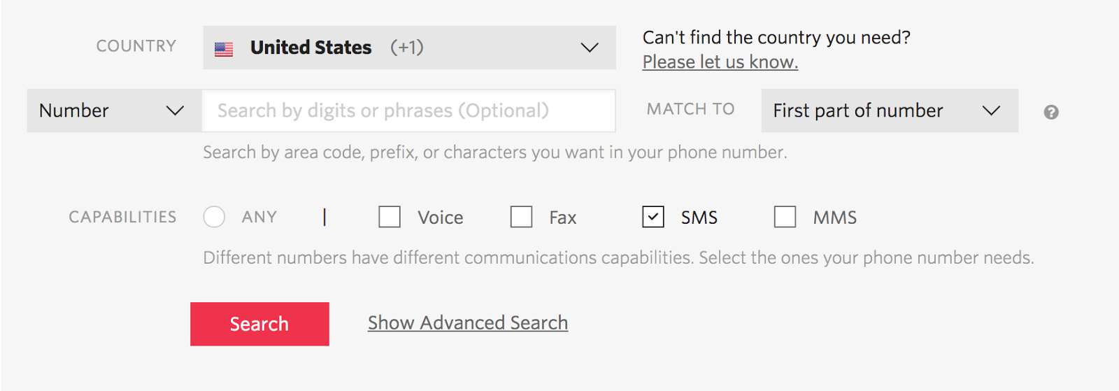Select the ANY capabilities radio button

[214, 217]
